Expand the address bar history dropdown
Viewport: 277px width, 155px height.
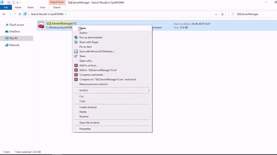point(216,14)
